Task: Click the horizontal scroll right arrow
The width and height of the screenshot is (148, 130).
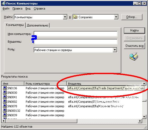Action: pyautogui.click(x=140, y=121)
